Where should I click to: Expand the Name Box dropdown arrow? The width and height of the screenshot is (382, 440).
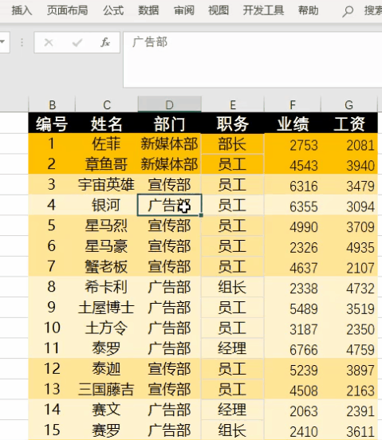pos(2,42)
